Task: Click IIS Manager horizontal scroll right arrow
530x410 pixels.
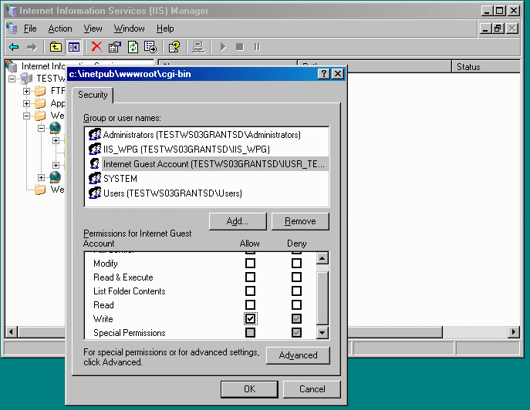Action: pyautogui.click(x=514, y=332)
